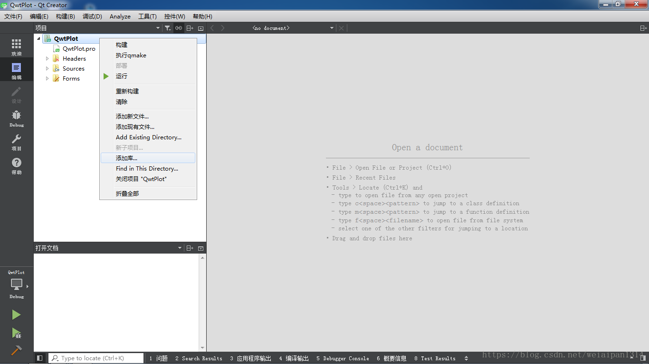Click the Type to locate input field
The image size is (649, 364).
(x=96, y=358)
